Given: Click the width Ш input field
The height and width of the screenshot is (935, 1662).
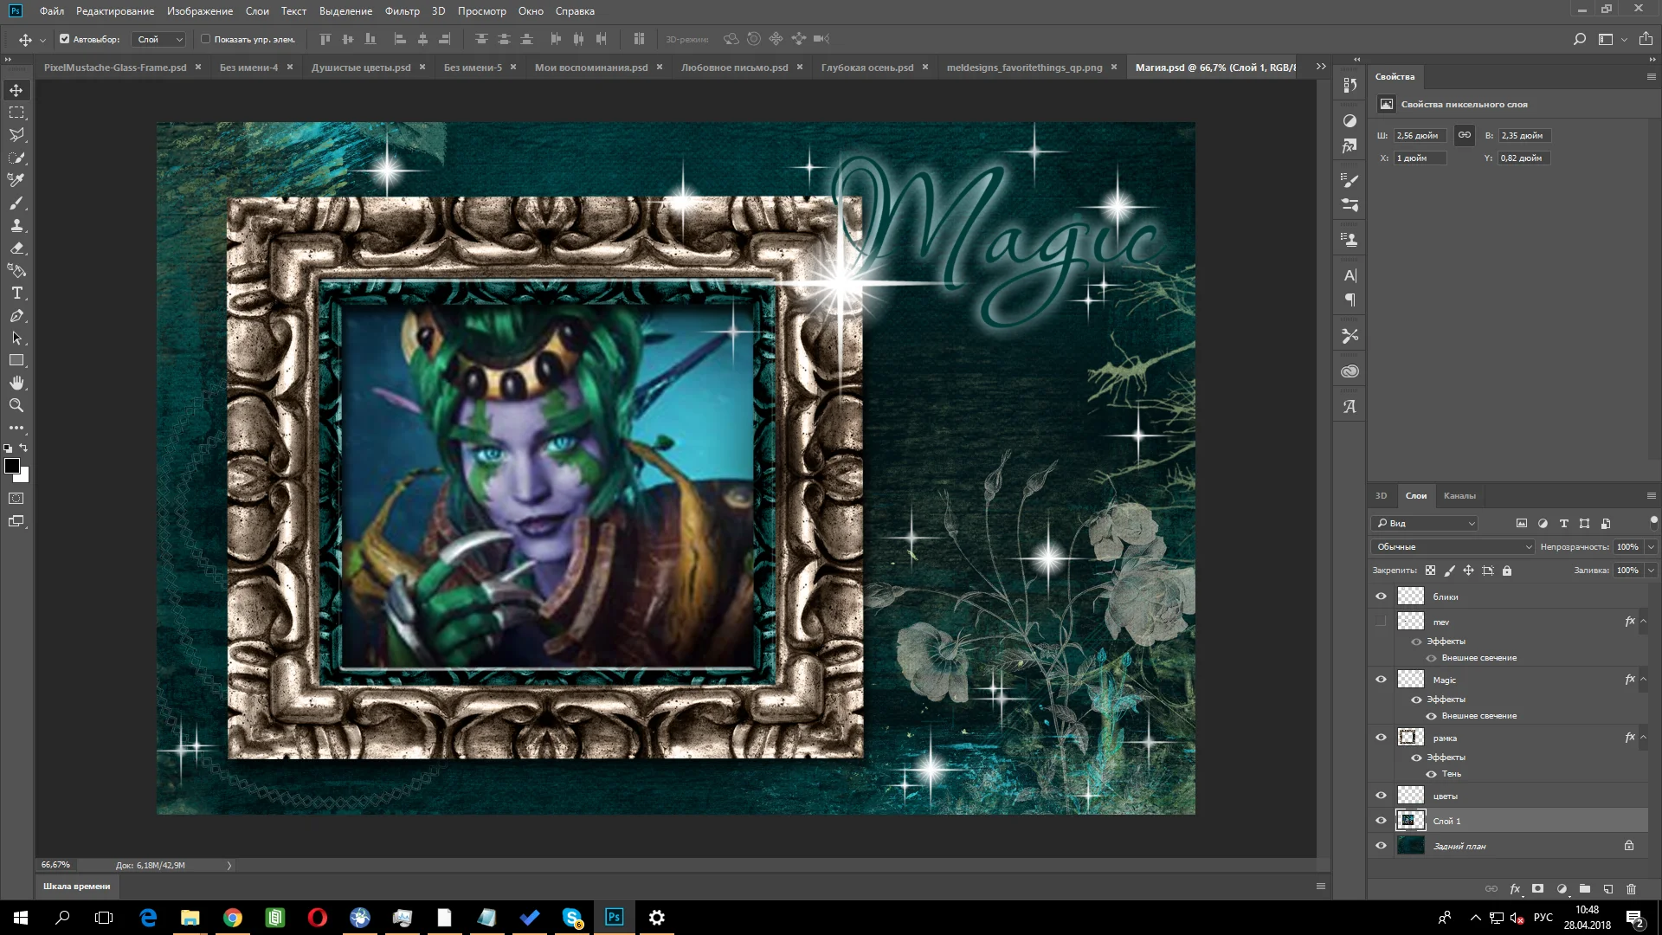Looking at the screenshot, I should [x=1419, y=136].
